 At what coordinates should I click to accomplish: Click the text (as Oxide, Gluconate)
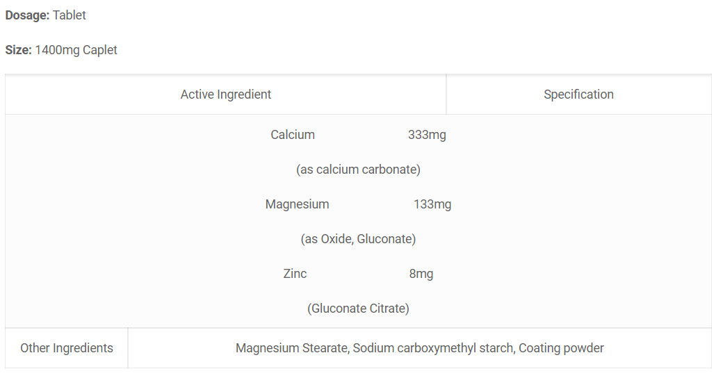pyautogui.click(x=359, y=239)
